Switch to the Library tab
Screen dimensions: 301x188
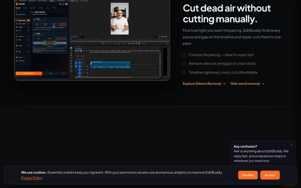click(48, 8)
